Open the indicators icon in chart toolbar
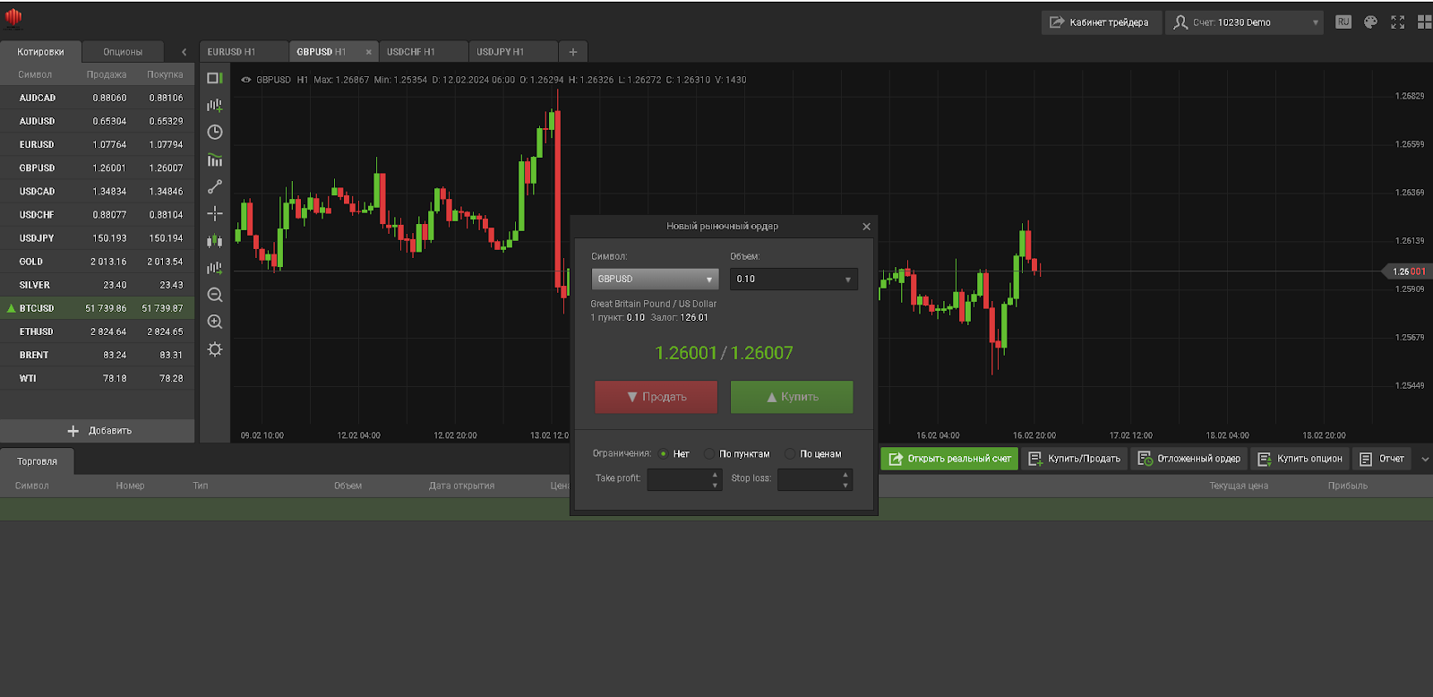The image size is (1433, 697). tap(215, 159)
